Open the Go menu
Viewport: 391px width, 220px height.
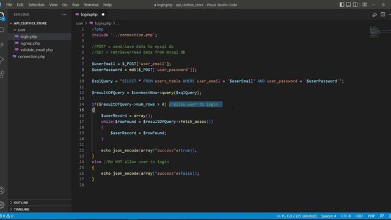point(65,5)
